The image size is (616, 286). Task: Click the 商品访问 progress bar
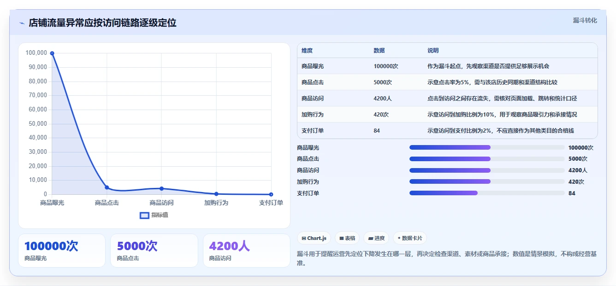(x=487, y=170)
